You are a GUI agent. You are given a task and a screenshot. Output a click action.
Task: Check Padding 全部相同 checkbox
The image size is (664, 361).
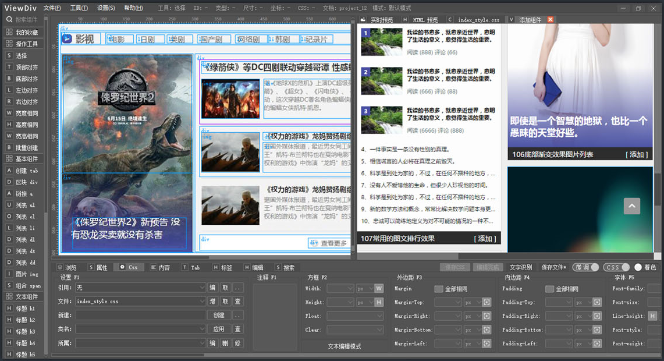549,289
